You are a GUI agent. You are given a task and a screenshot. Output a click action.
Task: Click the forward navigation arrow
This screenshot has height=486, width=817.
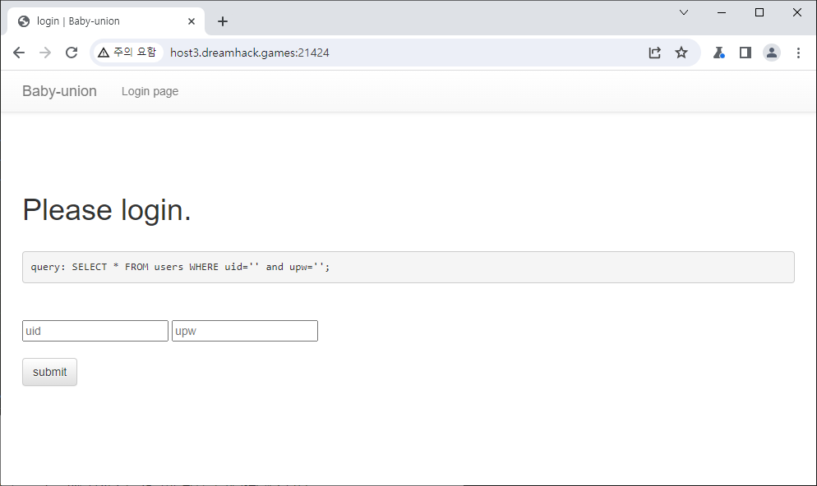(45, 53)
